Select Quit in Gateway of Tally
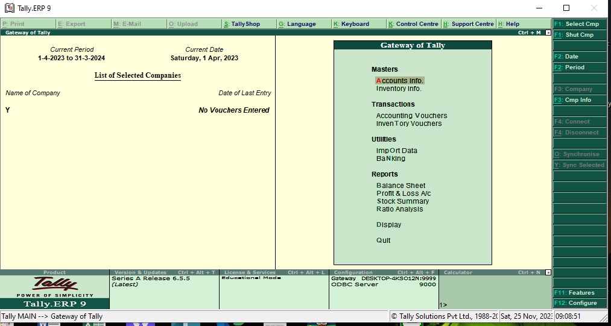The image size is (611, 326). 383,240
